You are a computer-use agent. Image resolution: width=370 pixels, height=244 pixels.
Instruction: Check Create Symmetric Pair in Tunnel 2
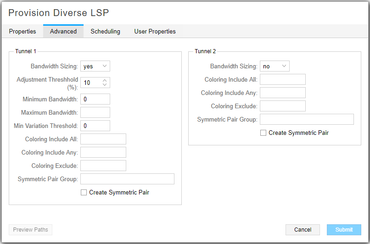tap(263, 133)
